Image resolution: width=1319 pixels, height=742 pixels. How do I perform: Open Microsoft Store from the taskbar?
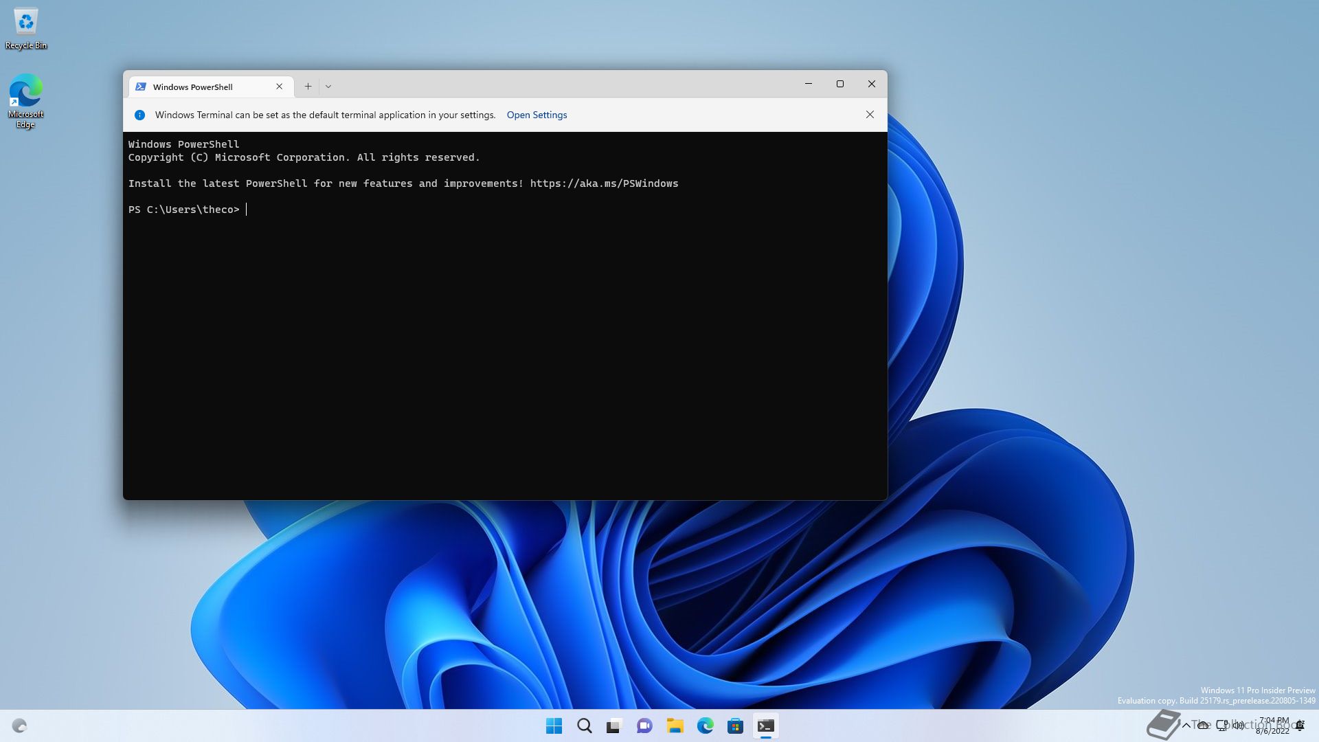(735, 726)
